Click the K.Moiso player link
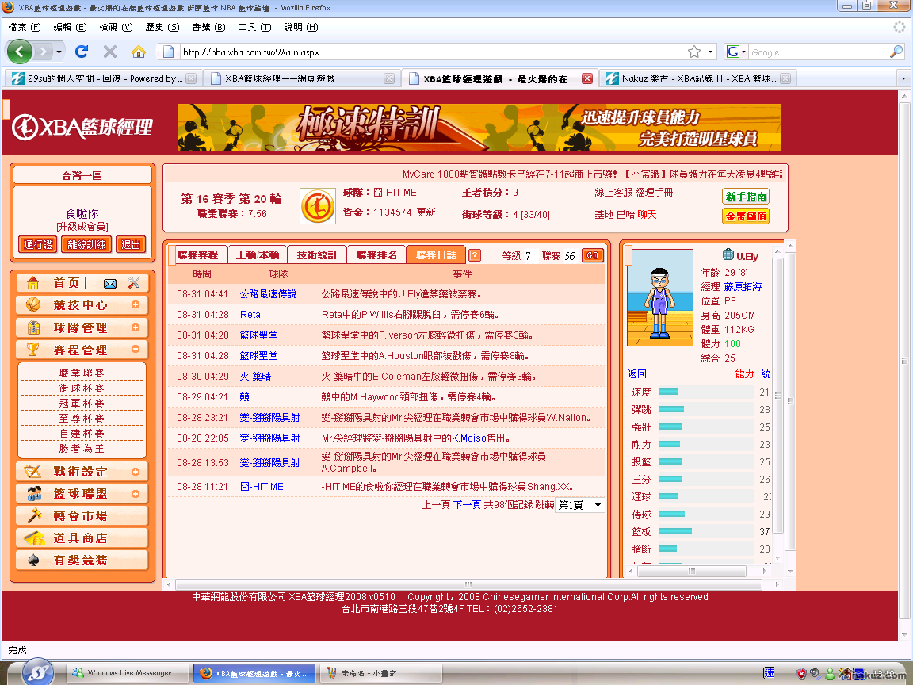Screen dimensions: 913x685 coord(469,438)
